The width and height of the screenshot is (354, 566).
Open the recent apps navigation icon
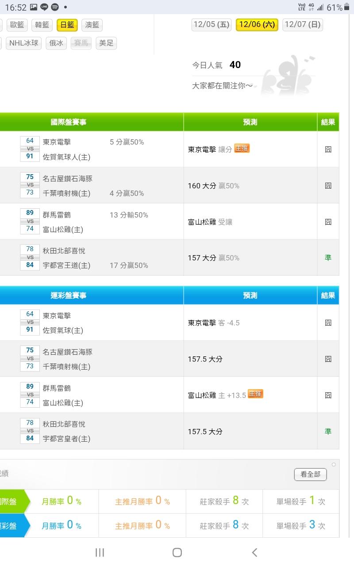100,552
